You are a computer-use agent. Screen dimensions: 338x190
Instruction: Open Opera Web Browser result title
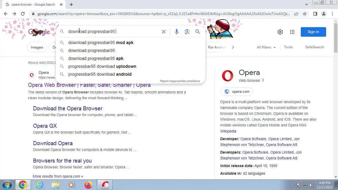coord(89,85)
